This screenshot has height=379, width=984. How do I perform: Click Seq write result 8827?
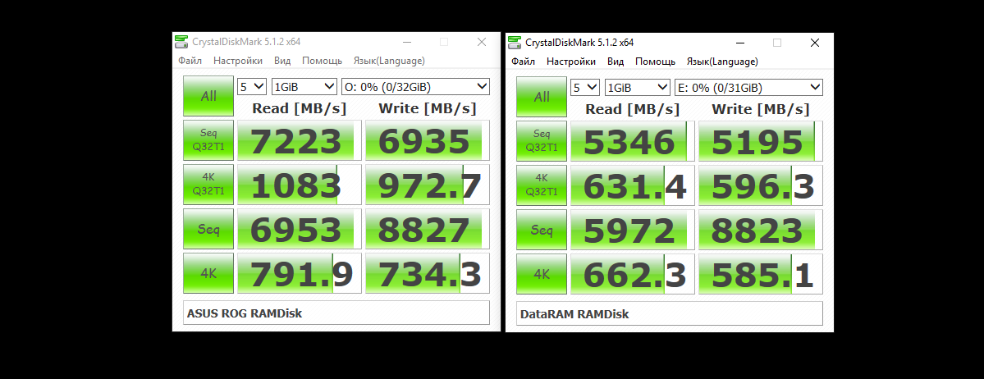pos(428,229)
